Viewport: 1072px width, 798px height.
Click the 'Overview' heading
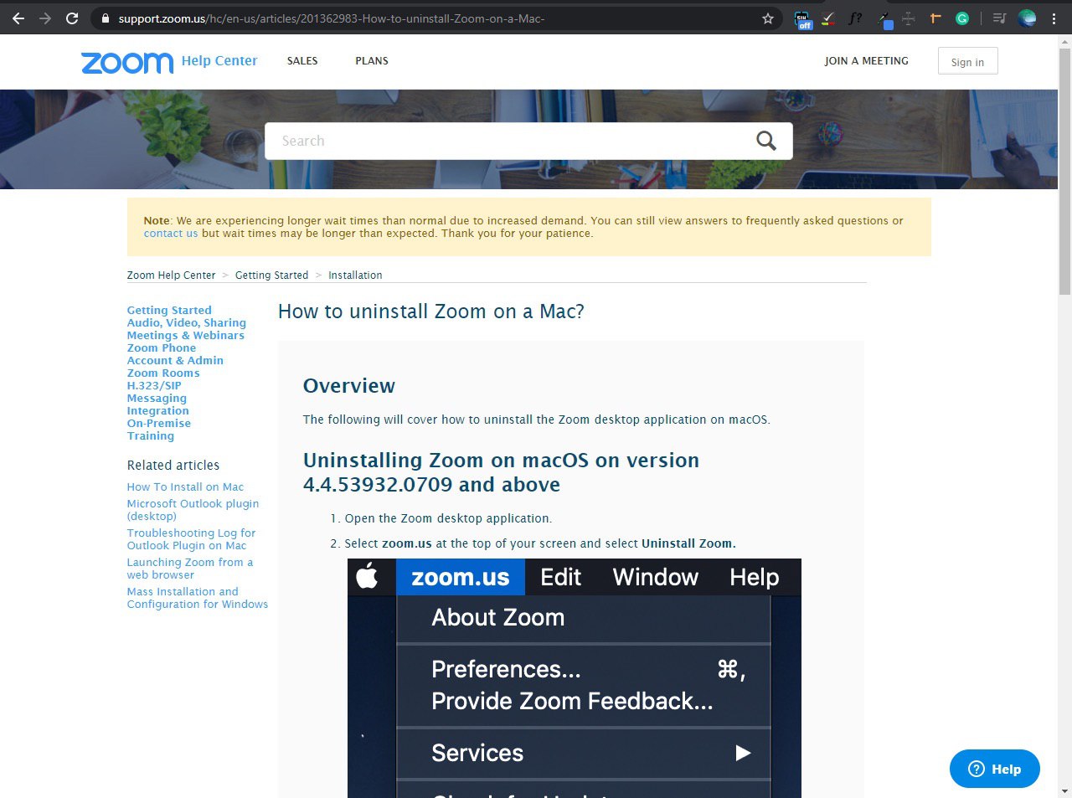click(349, 386)
